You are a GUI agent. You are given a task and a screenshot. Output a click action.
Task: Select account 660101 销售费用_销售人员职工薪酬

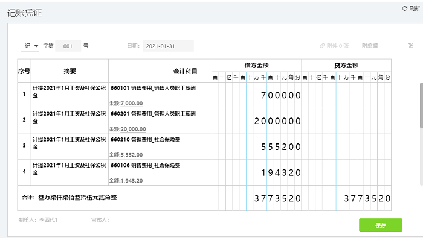click(153, 88)
